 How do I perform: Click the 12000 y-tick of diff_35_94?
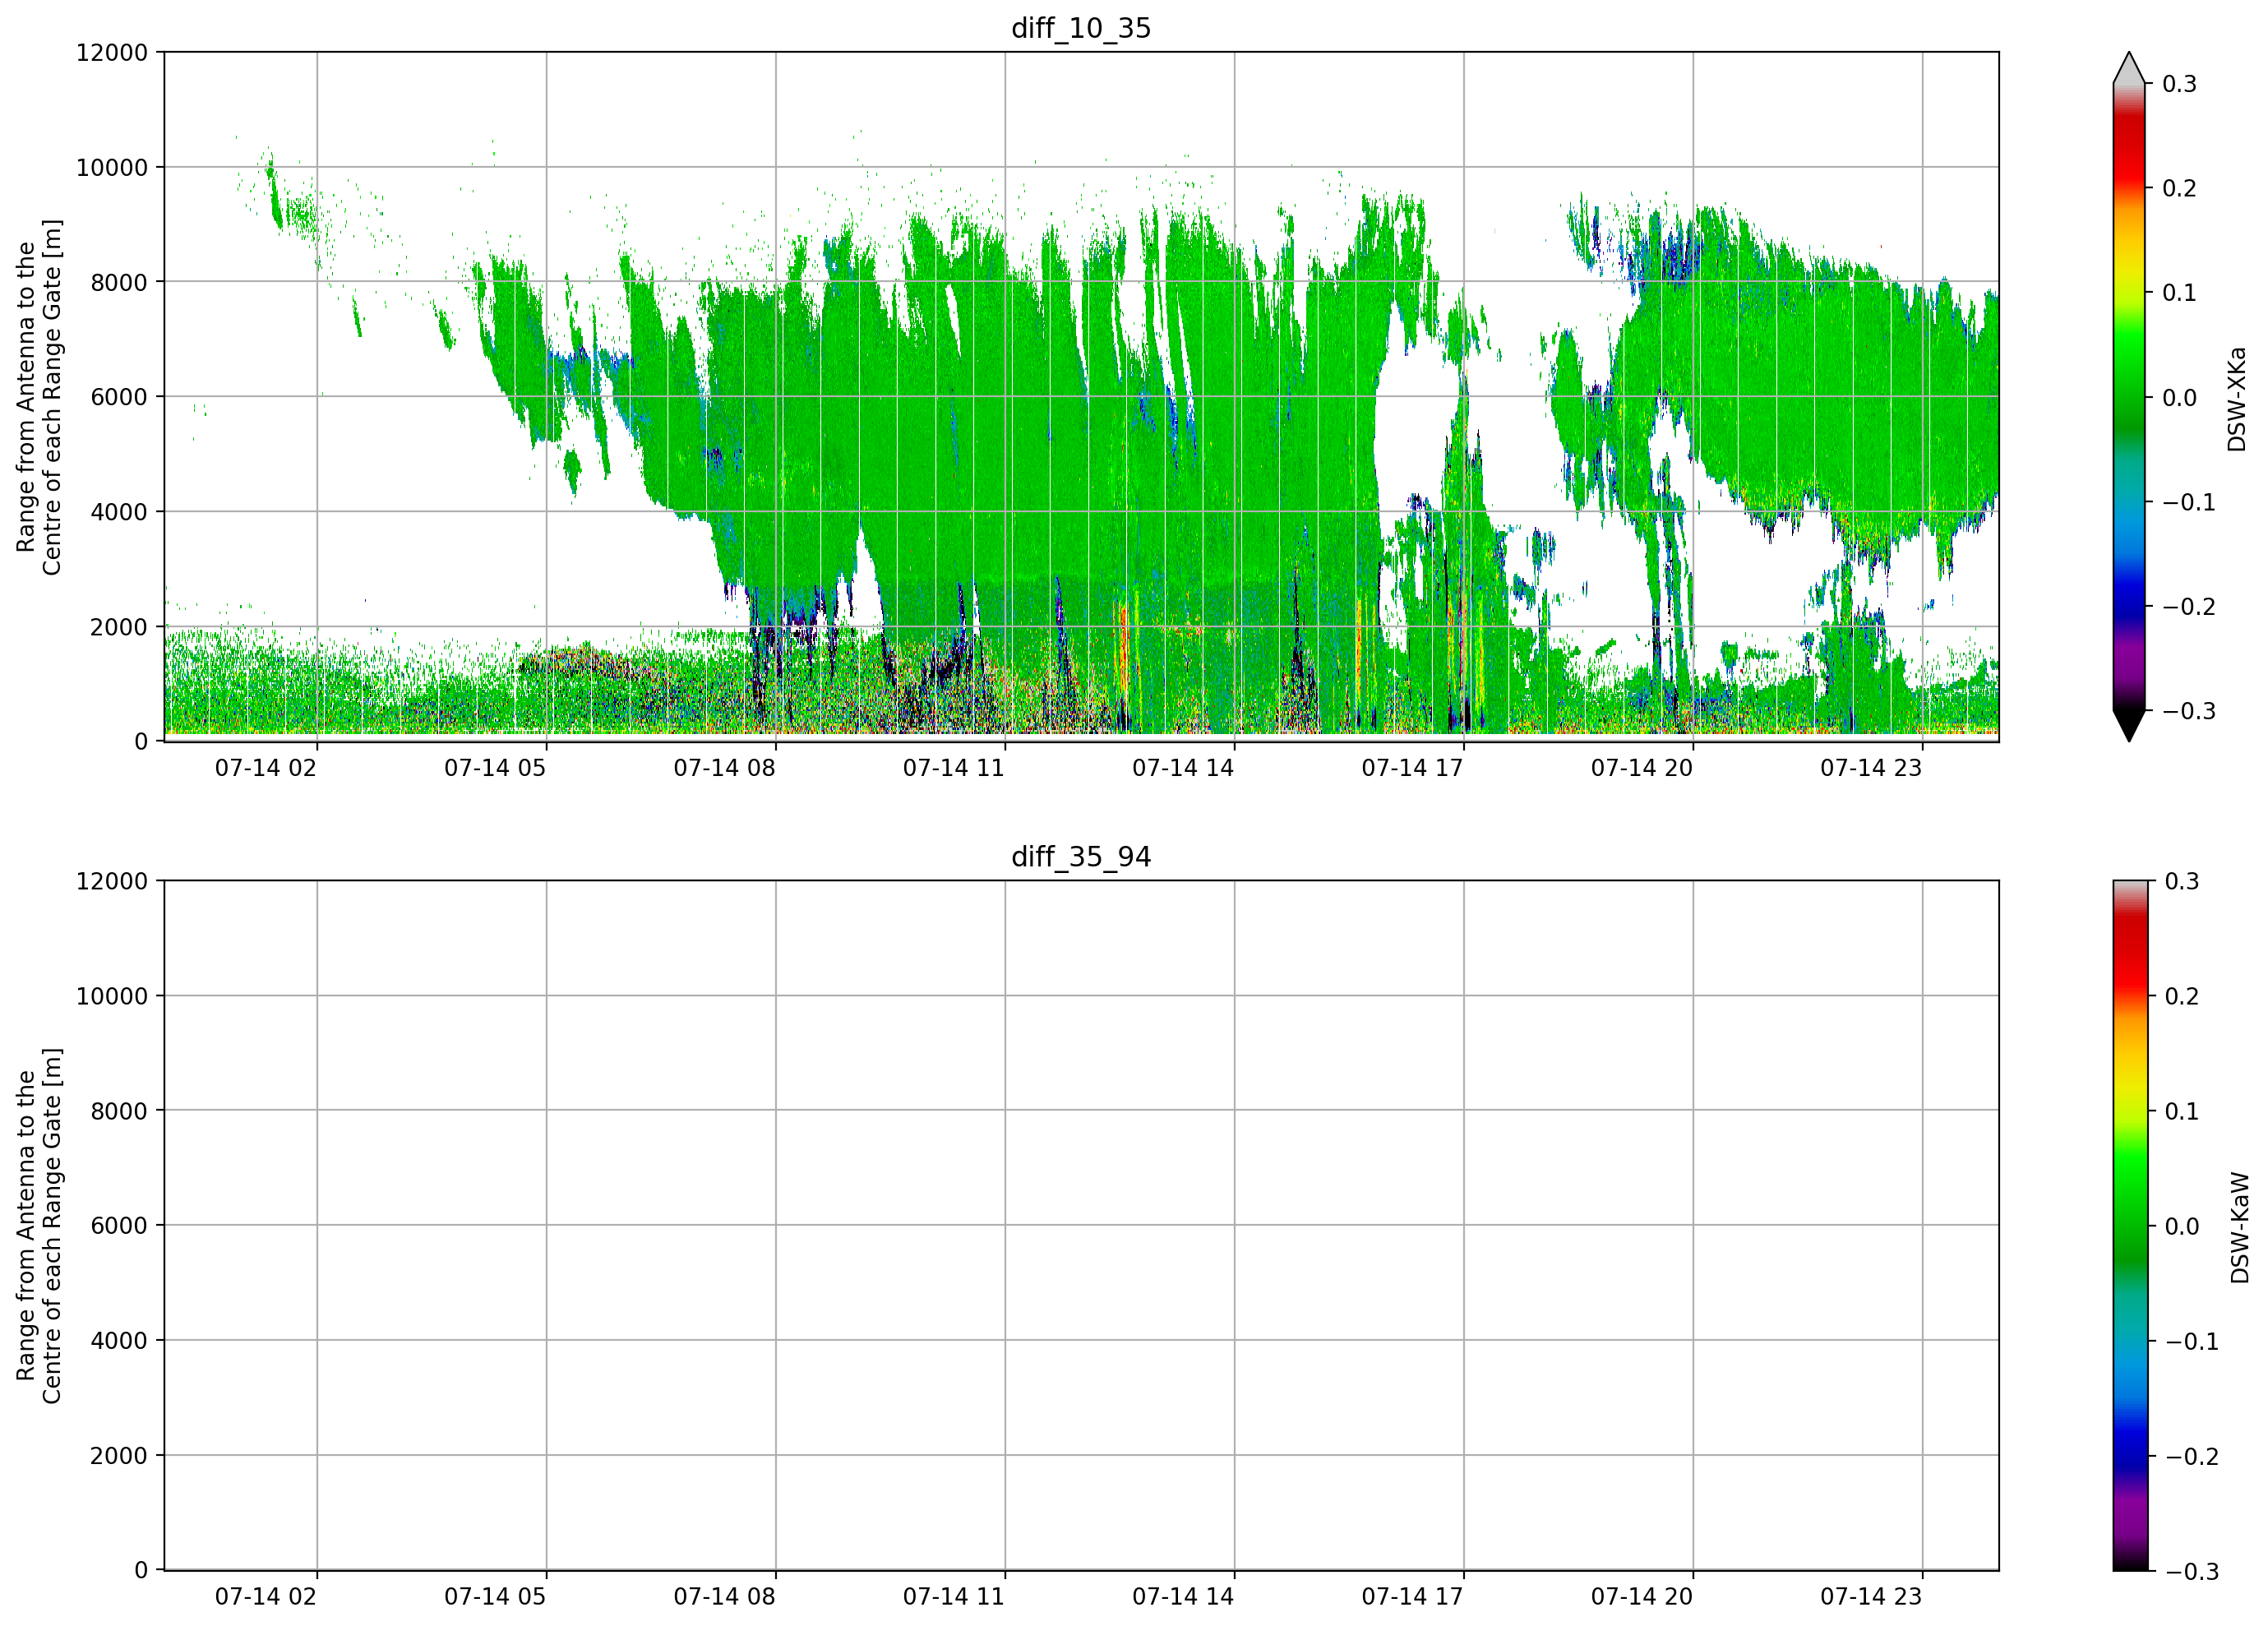click(112, 881)
